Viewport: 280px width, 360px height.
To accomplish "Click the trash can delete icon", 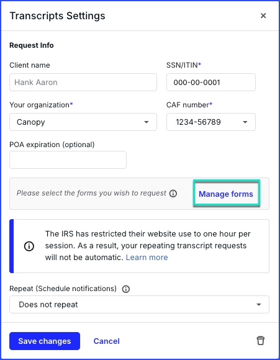I will pos(261,341).
